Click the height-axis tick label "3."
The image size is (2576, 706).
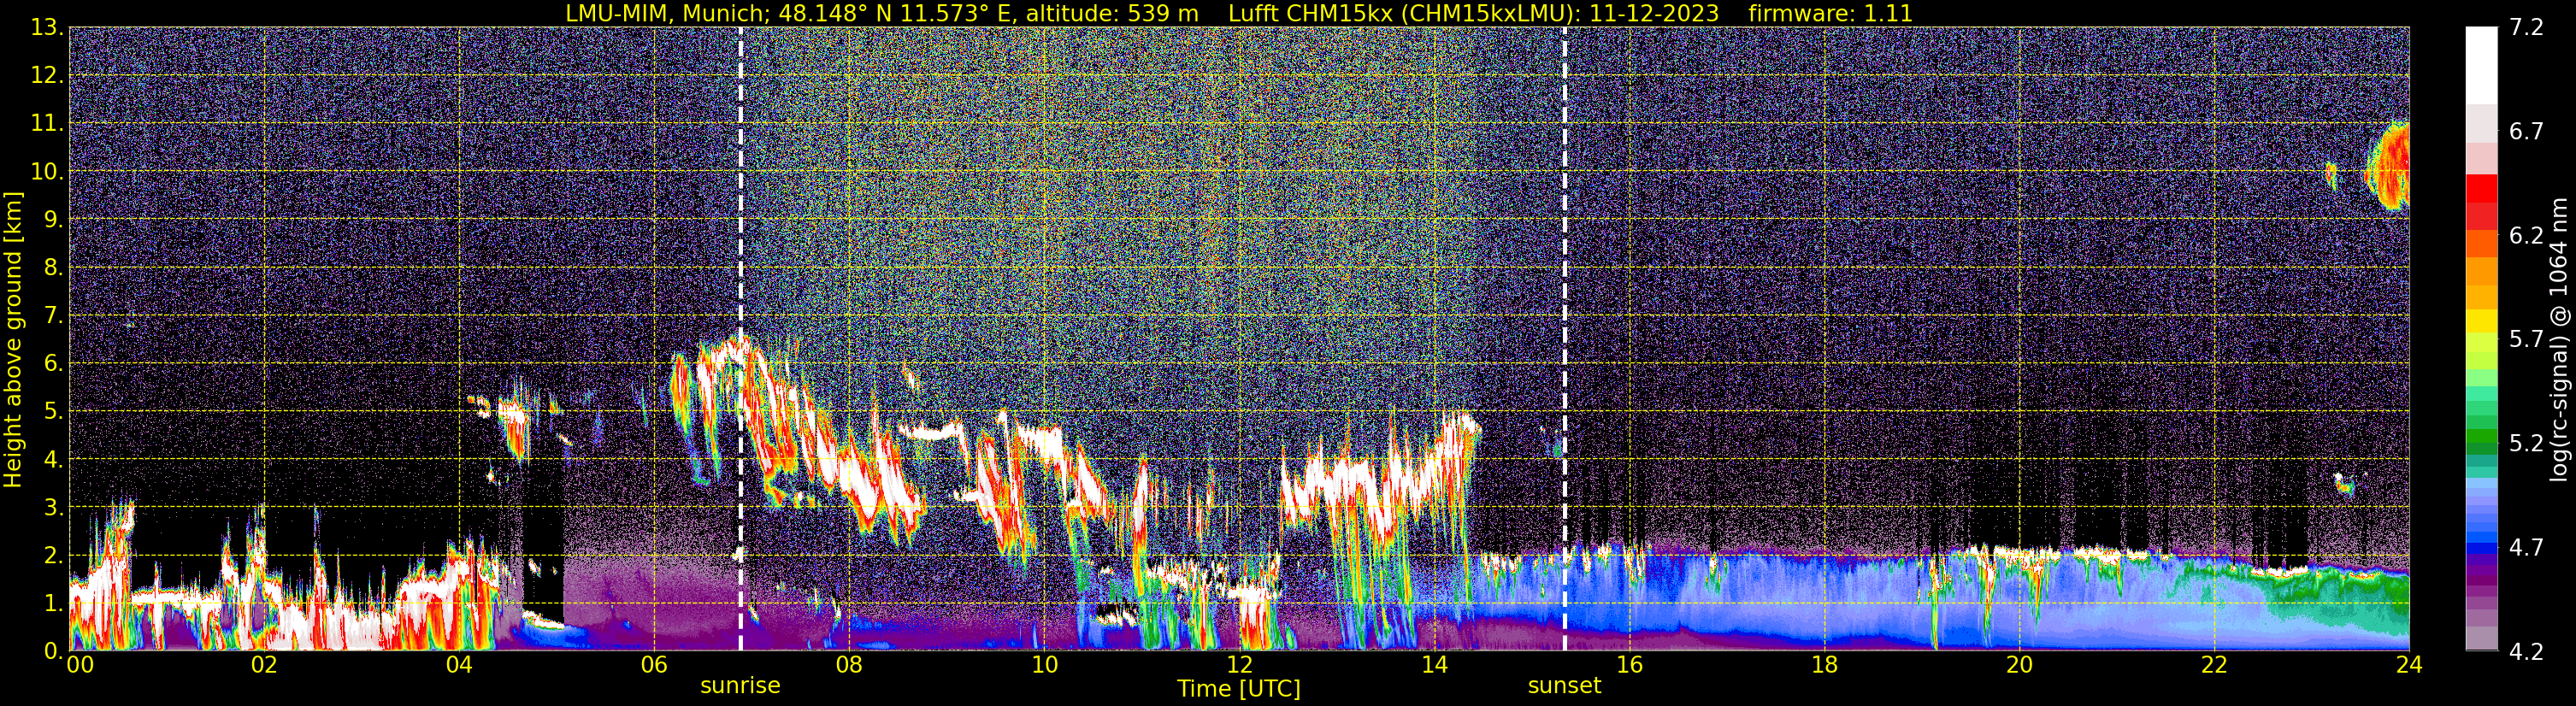pos(53,508)
